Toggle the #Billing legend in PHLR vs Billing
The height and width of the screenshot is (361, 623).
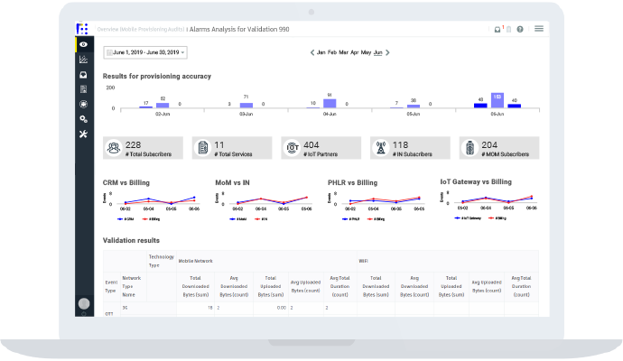(377, 219)
